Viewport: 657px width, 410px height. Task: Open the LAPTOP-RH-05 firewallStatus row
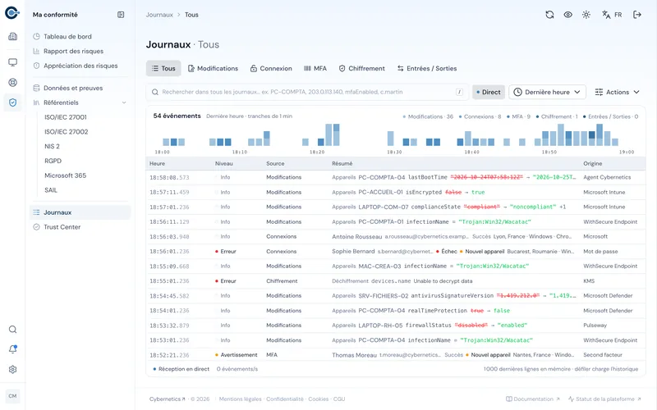click(x=396, y=325)
